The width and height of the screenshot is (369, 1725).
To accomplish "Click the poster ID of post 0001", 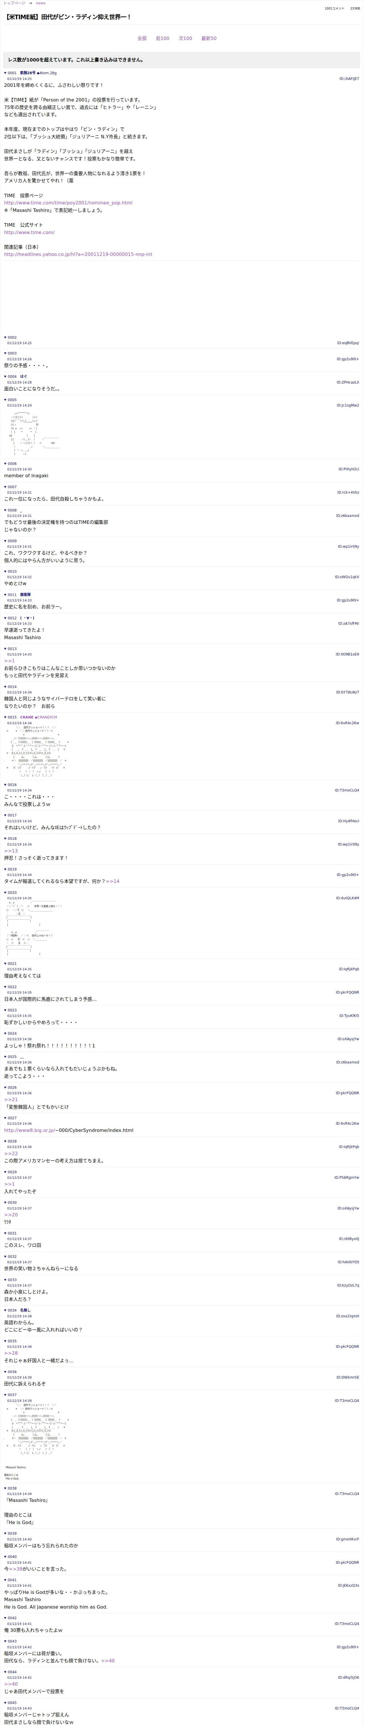I will [x=349, y=79].
